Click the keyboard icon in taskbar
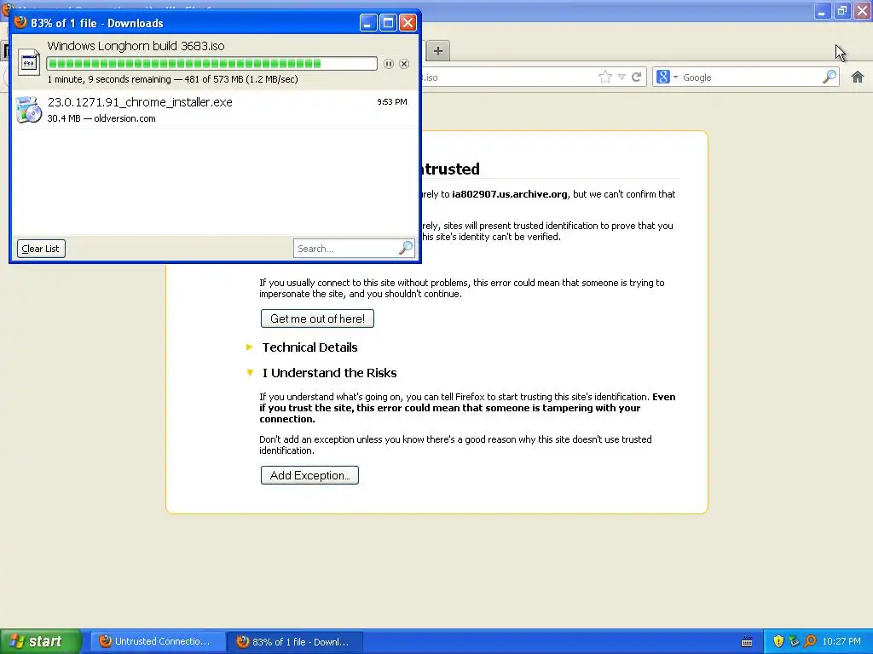 click(x=747, y=642)
